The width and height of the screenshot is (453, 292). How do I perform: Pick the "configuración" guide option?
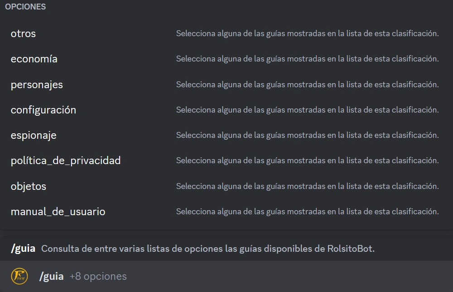pyautogui.click(x=43, y=109)
